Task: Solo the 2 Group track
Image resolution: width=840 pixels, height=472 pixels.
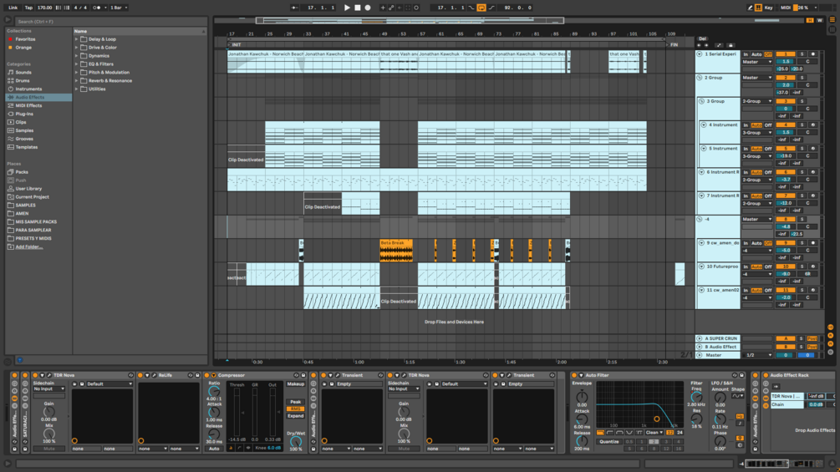Action: [802, 78]
